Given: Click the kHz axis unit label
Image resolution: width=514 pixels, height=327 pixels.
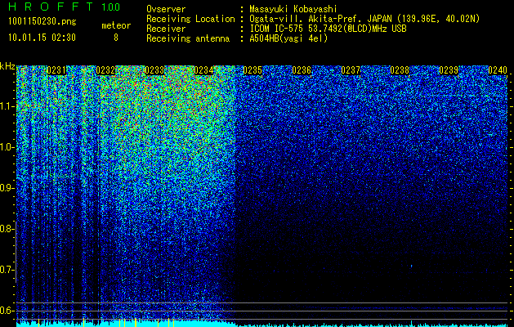Looking at the screenshot, I should click(x=7, y=66).
